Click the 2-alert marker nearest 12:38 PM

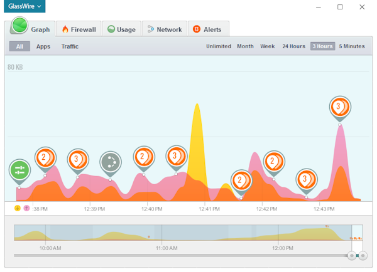tap(45, 157)
